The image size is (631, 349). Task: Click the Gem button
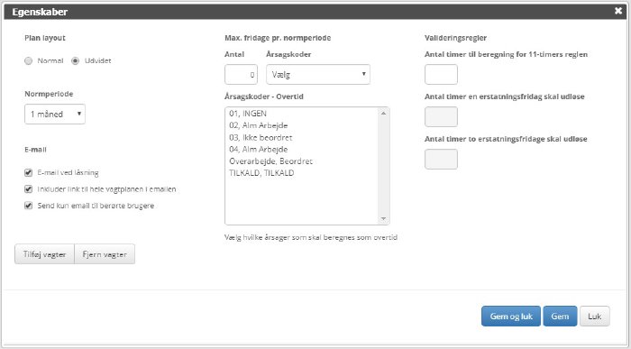560,316
